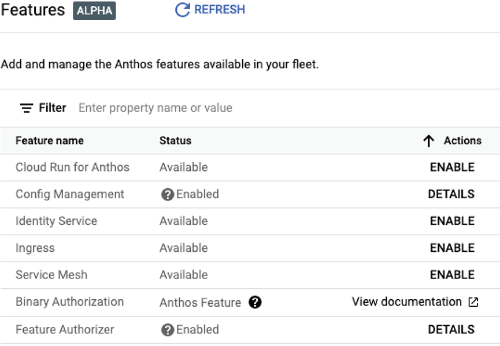500x346 pixels.
Task: Select the Binary Authorization feature name
Action: [69, 302]
